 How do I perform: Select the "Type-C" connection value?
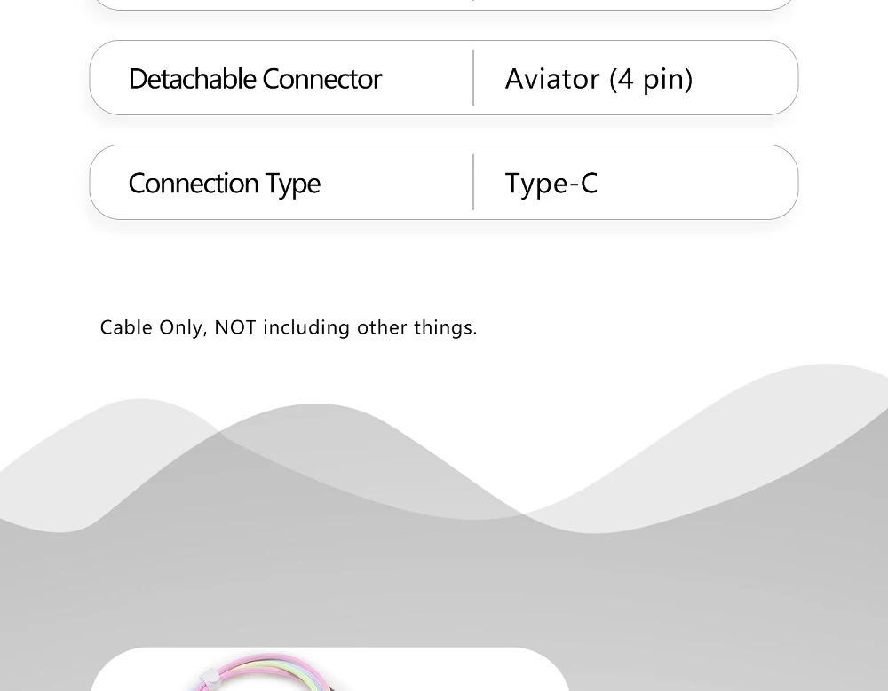point(551,184)
